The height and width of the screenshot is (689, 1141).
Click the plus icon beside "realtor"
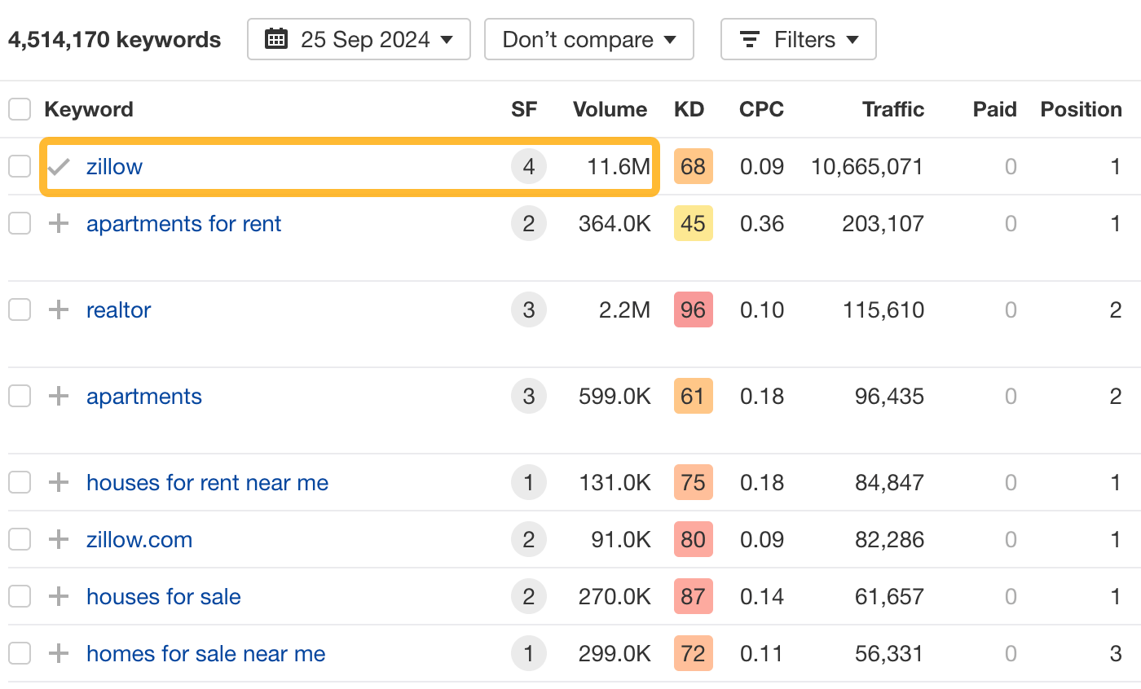[57, 309]
